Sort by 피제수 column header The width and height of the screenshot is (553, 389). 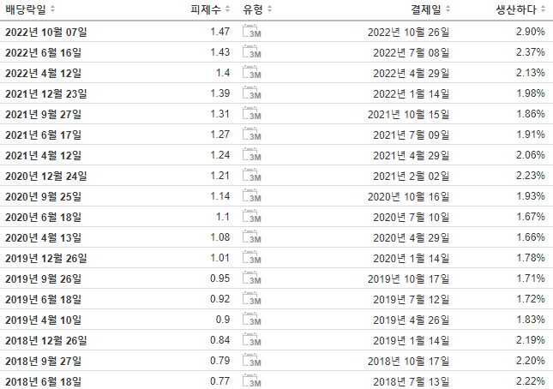(210, 9)
